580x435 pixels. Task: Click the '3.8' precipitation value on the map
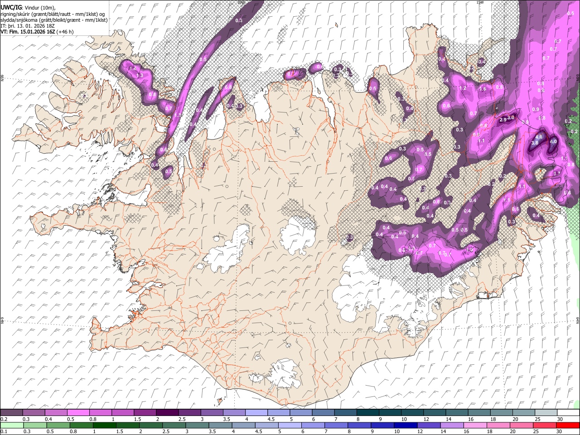click(x=535, y=143)
